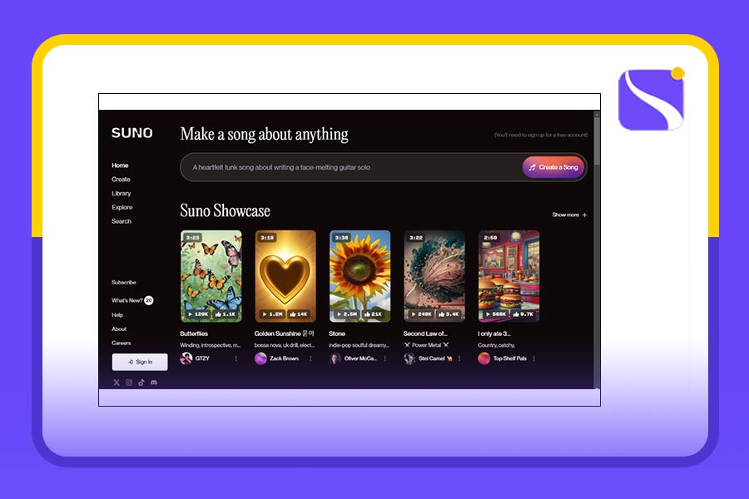The image size is (749, 499).
Task: Select Explore in the left navigation
Action: pyautogui.click(x=122, y=207)
